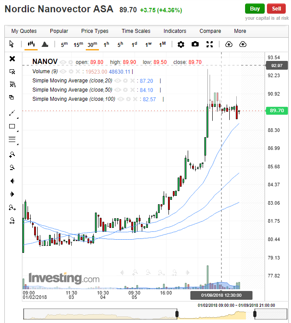Remove Simple Moving Average close,20

pos(133,81)
